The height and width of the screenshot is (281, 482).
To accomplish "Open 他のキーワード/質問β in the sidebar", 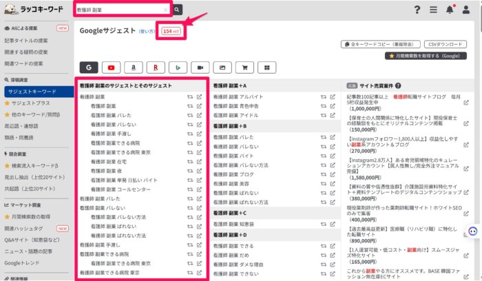I will (32, 115).
